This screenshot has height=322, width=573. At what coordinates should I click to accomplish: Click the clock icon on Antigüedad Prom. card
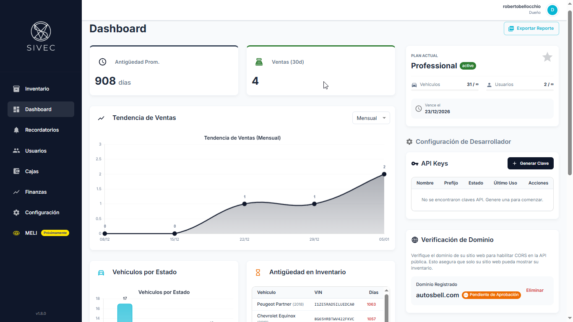[x=102, y=62]
